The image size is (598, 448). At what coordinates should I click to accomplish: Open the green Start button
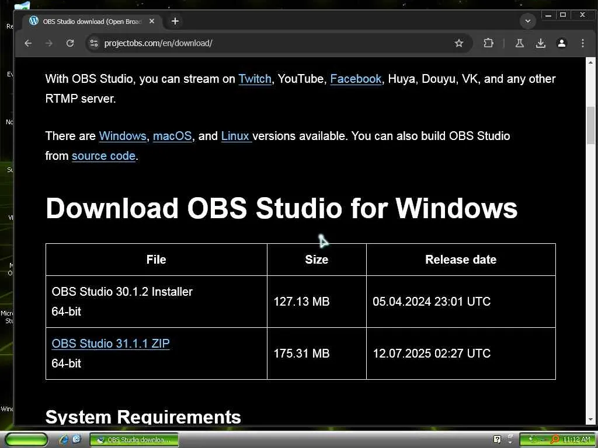coord(26,440)
